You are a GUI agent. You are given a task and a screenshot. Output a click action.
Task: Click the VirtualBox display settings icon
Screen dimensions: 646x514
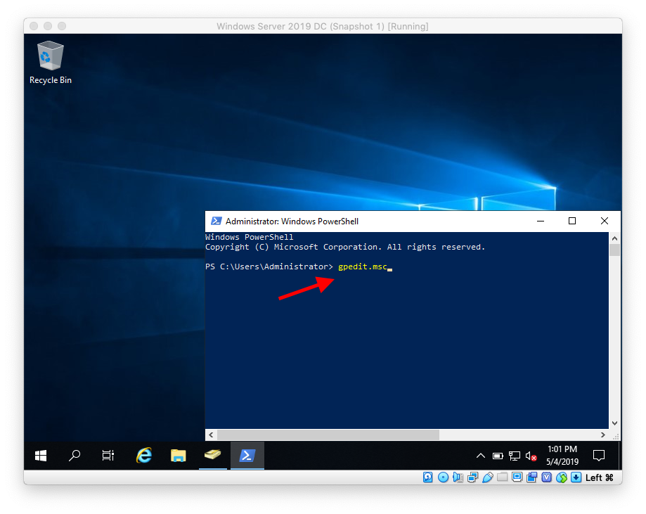517,477
